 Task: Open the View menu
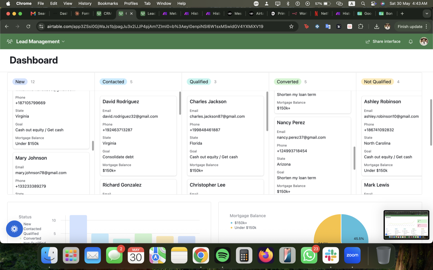68,3
